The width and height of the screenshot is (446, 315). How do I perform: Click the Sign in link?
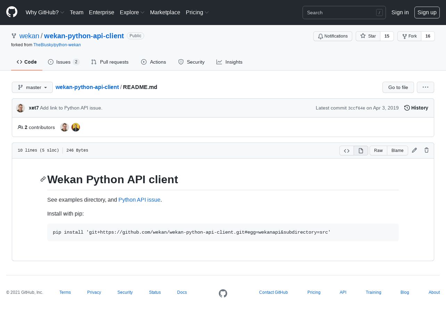[400, 13]
